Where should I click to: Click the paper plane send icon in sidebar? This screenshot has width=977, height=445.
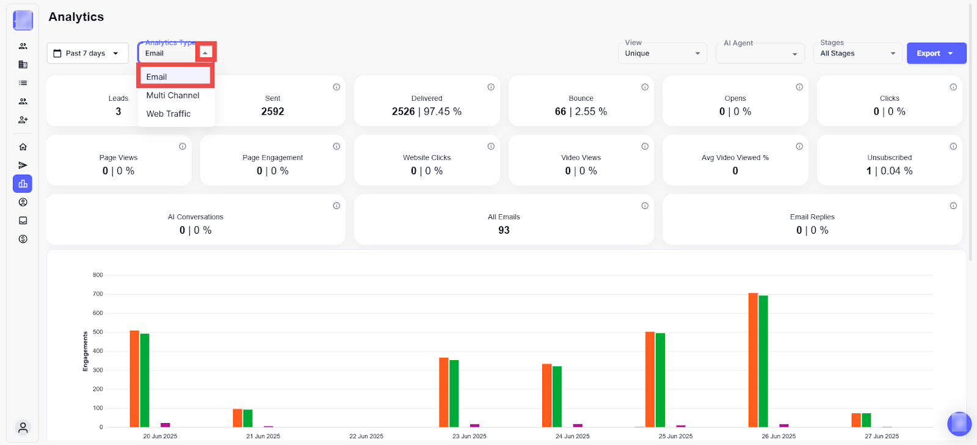click(x=23, y=165)
